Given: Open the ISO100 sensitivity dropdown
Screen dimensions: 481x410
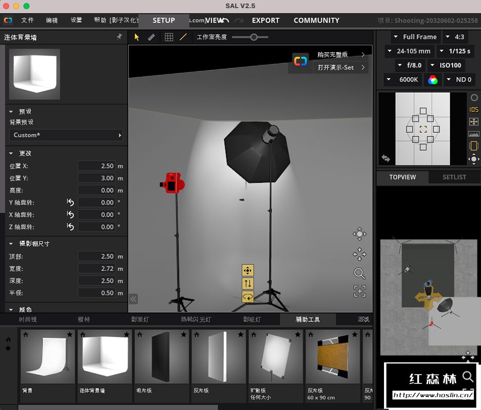Looking at the screenshot, I should pos(446,65).
